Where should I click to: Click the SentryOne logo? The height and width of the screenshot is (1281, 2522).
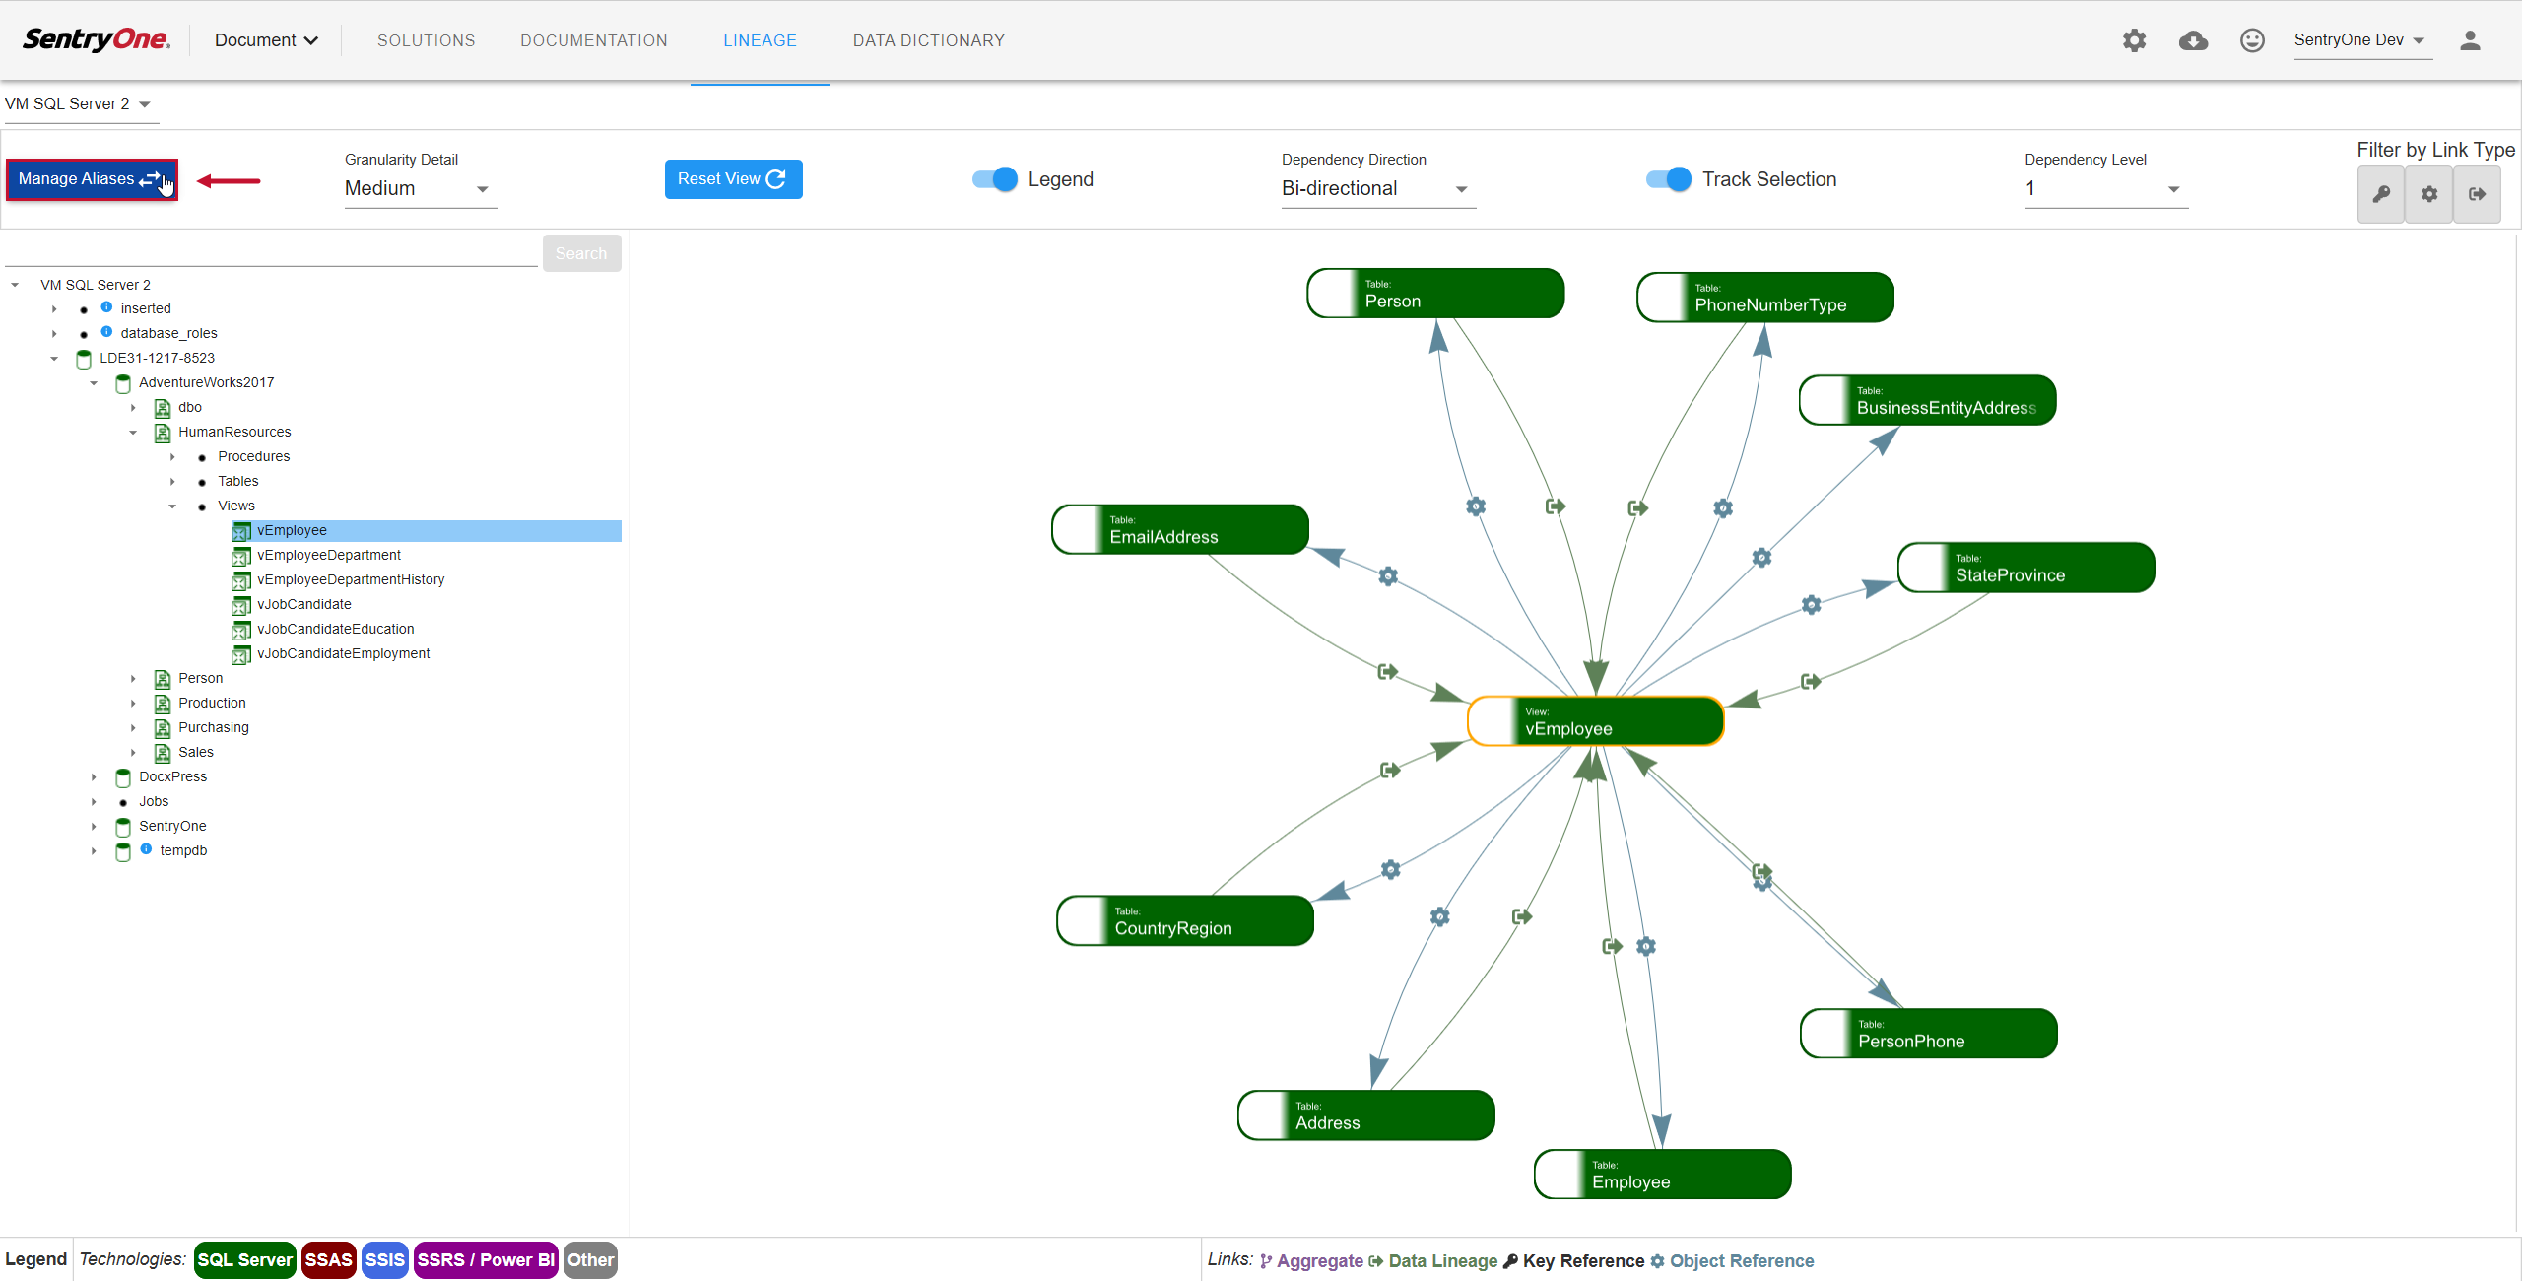(x=97, y=39)
